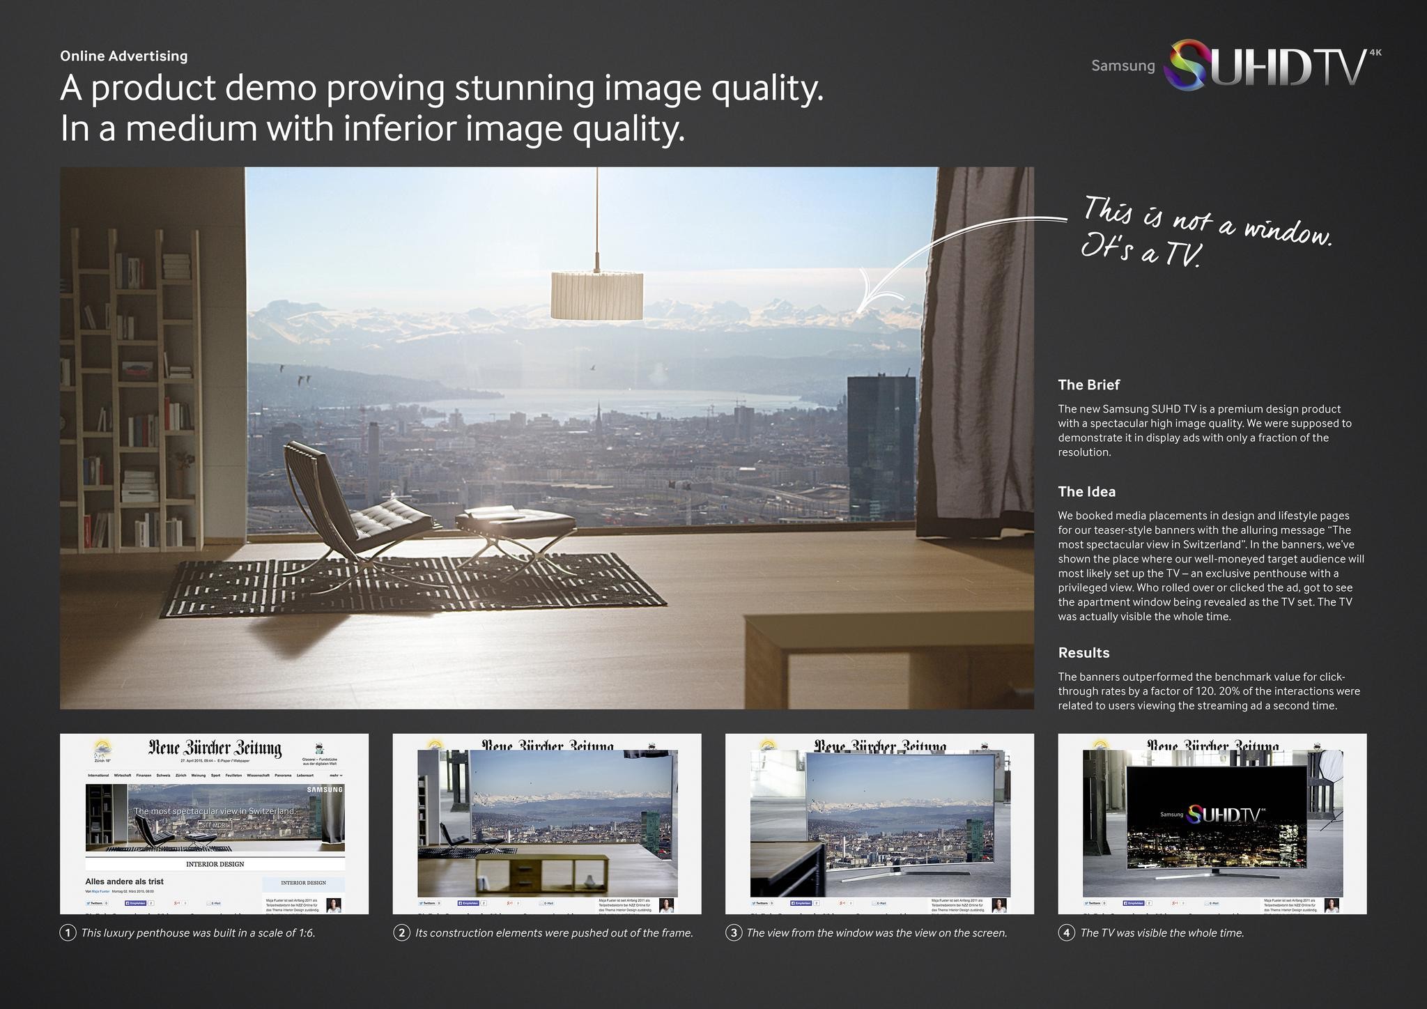Image resolution: width=1427 pixels, height=1009 pixels.
Task: Click the SEE MORE button in the banner ad
Action: point(214,825)
